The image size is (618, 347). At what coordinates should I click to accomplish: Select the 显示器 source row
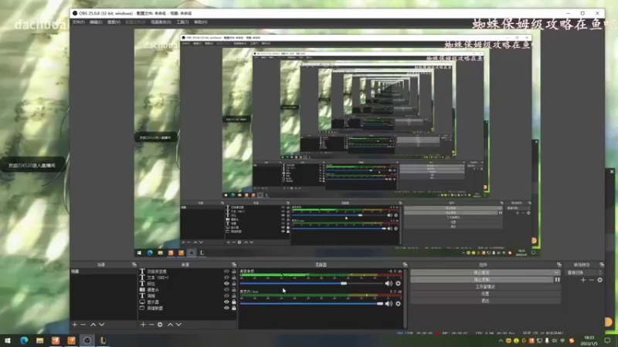point(188,302)
